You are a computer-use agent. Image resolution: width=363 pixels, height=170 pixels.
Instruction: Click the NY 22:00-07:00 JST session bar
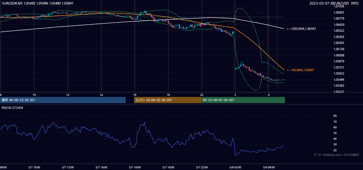[x=243, y=100]
